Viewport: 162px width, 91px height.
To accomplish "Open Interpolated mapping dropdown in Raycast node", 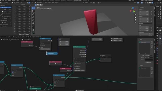I will (79, 61).
